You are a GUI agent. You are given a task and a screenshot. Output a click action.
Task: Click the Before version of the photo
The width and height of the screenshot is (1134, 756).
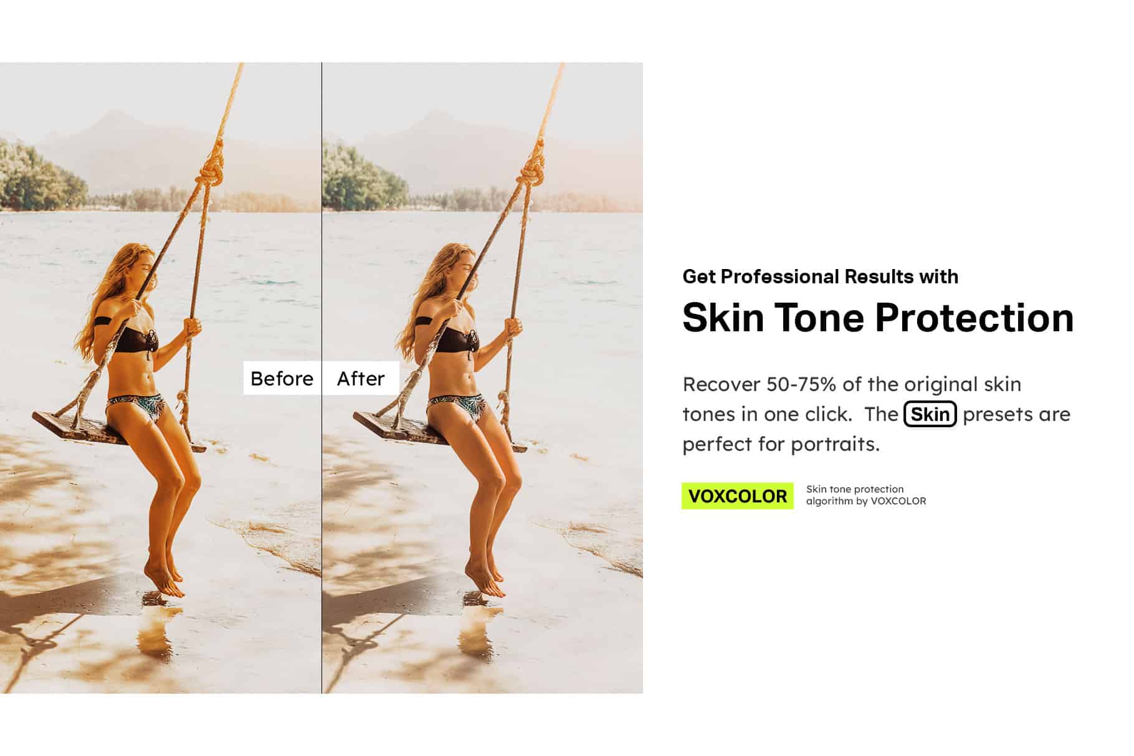[160, 377]
